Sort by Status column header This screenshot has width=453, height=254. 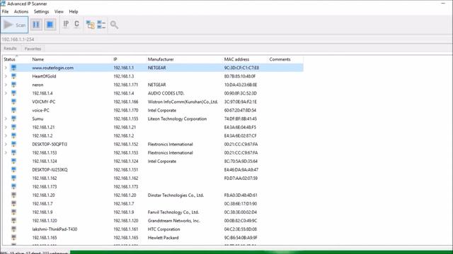pos(10,59)
